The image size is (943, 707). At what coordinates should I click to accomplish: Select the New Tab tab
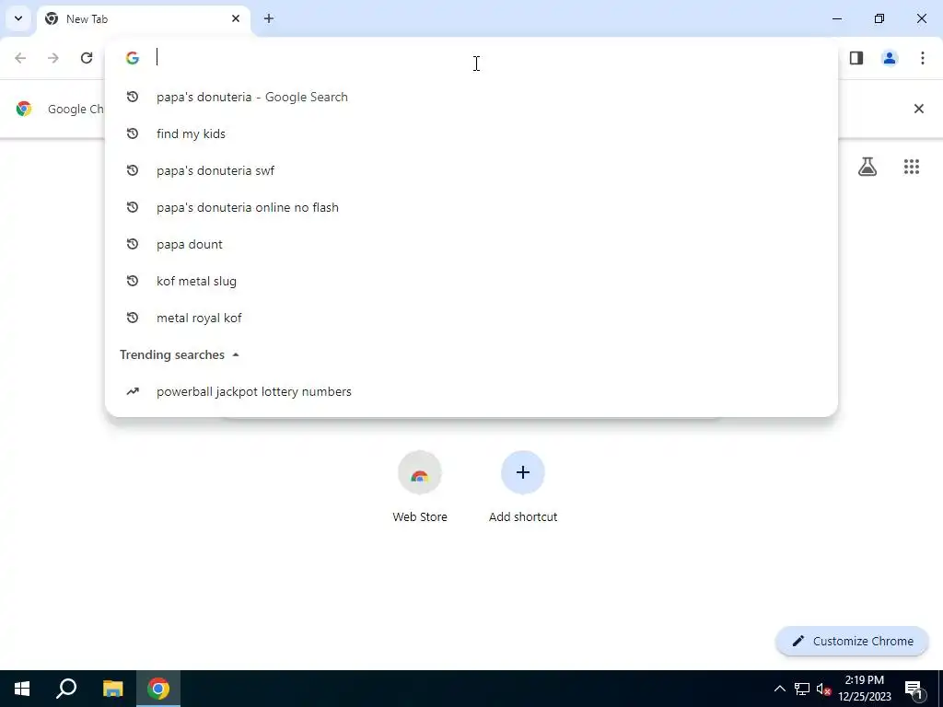click(x=143, y=18)
